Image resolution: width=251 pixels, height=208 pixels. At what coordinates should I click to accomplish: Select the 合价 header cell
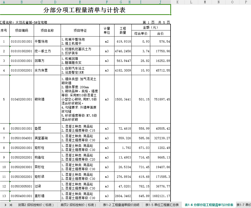point(160,33)
